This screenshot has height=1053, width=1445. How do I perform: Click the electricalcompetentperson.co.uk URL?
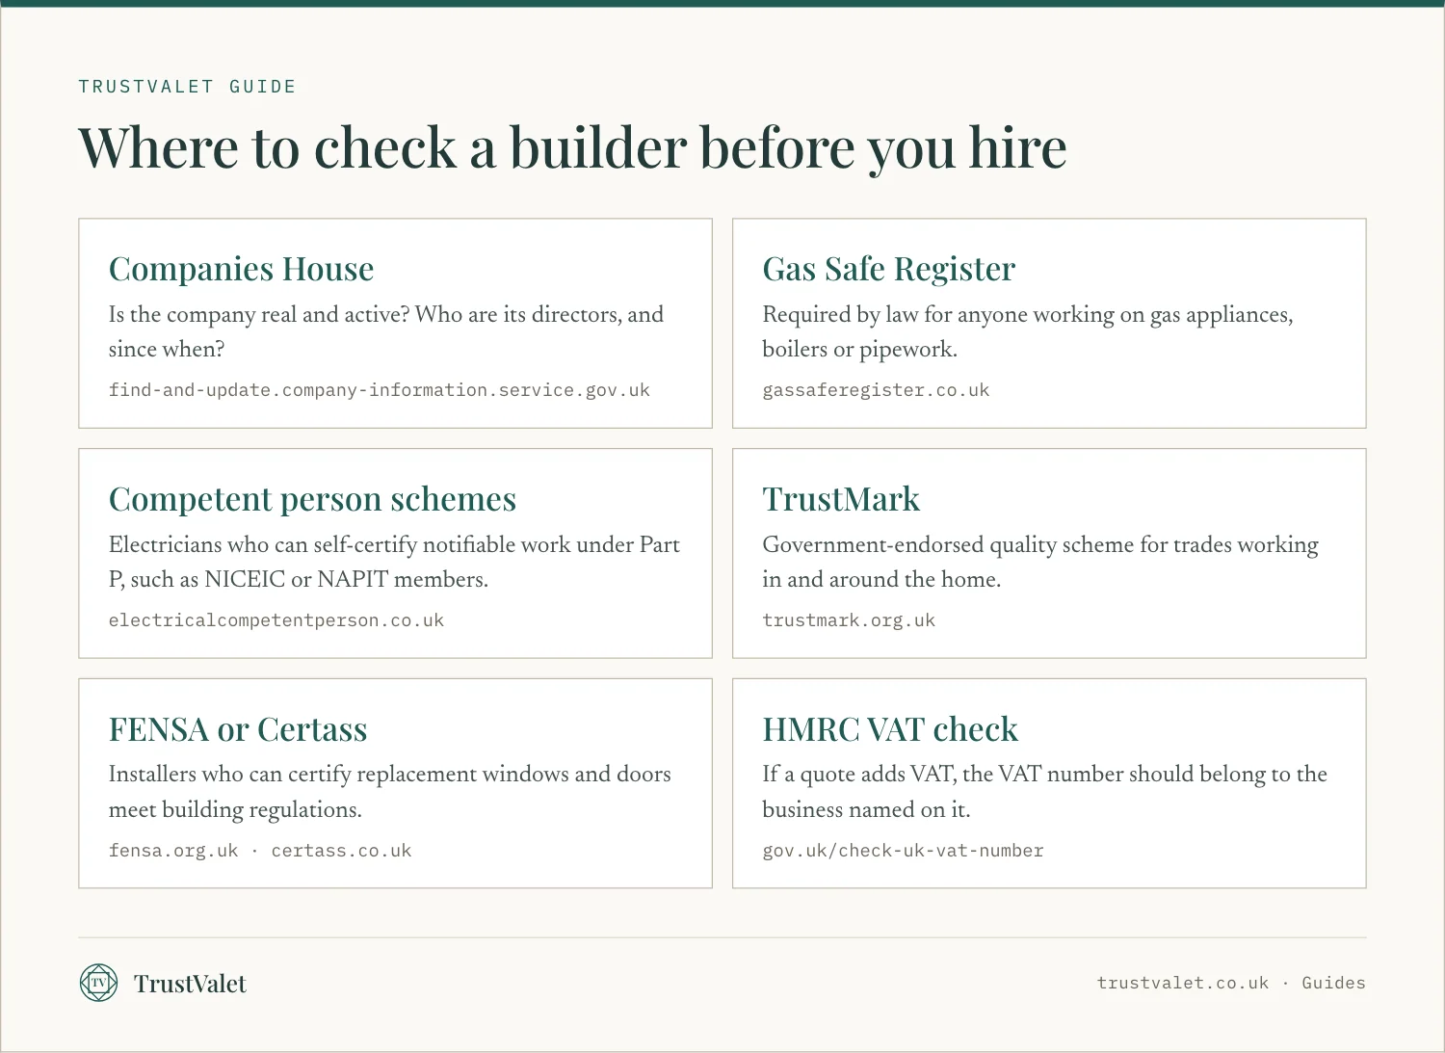point(276,620)
